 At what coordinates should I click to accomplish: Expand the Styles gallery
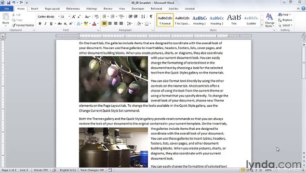(262, 25)
